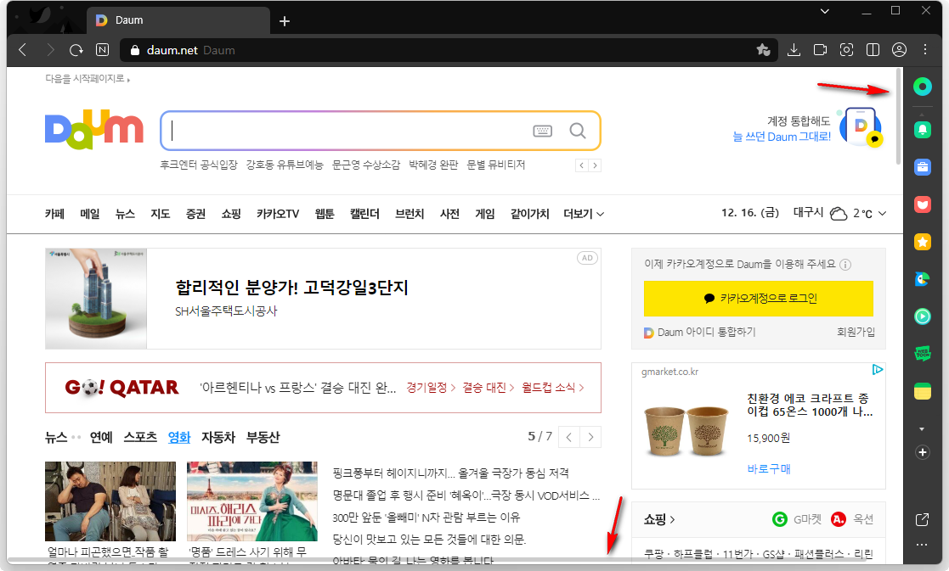Viewport: 949px width, 571px height.
Task: Activate the split-screen dual tab icon
Action: click(873, 50)
